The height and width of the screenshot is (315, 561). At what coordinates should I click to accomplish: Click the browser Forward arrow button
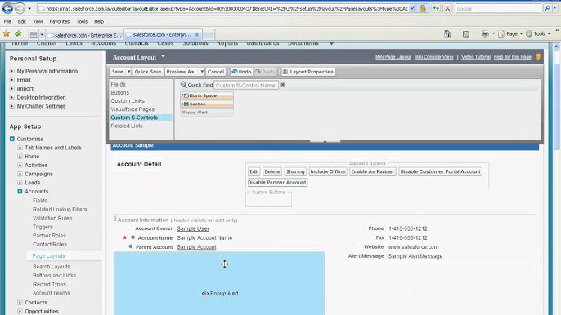20,8
